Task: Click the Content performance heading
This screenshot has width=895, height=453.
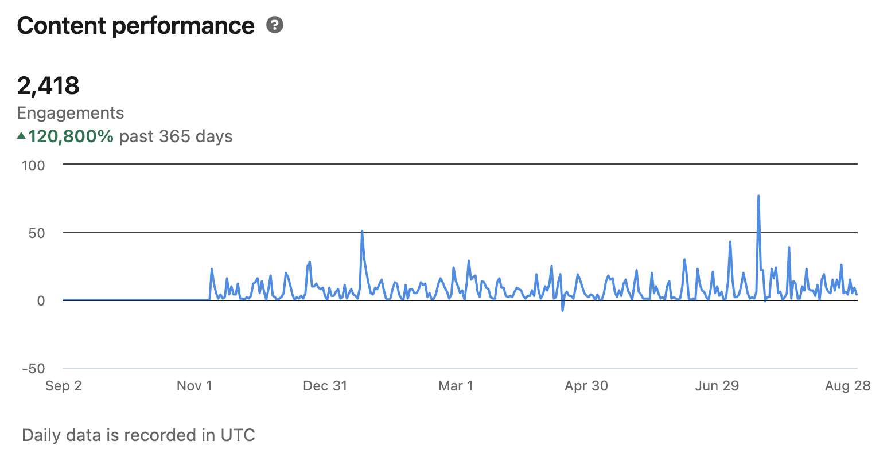Action: tap(135, 26)
